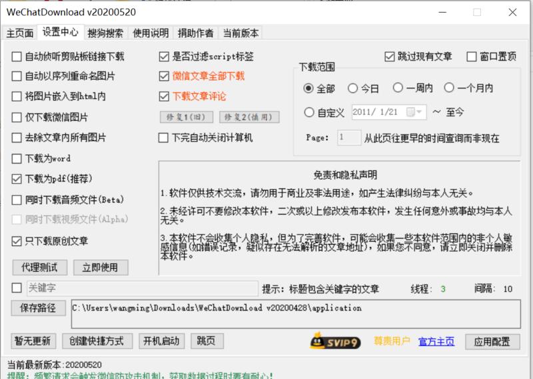Uncheck 只下载原创文章 checkbox

click(16, 241)
